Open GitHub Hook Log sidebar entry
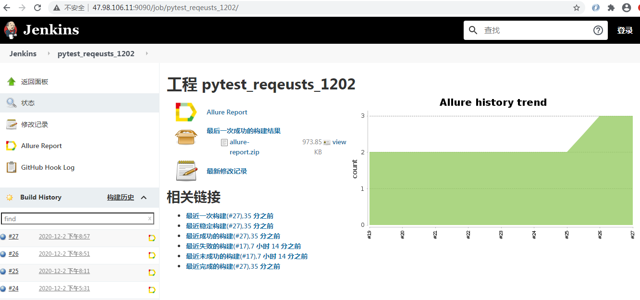Image resolution: width=640 pixels, height=300 pixels. 48,167
